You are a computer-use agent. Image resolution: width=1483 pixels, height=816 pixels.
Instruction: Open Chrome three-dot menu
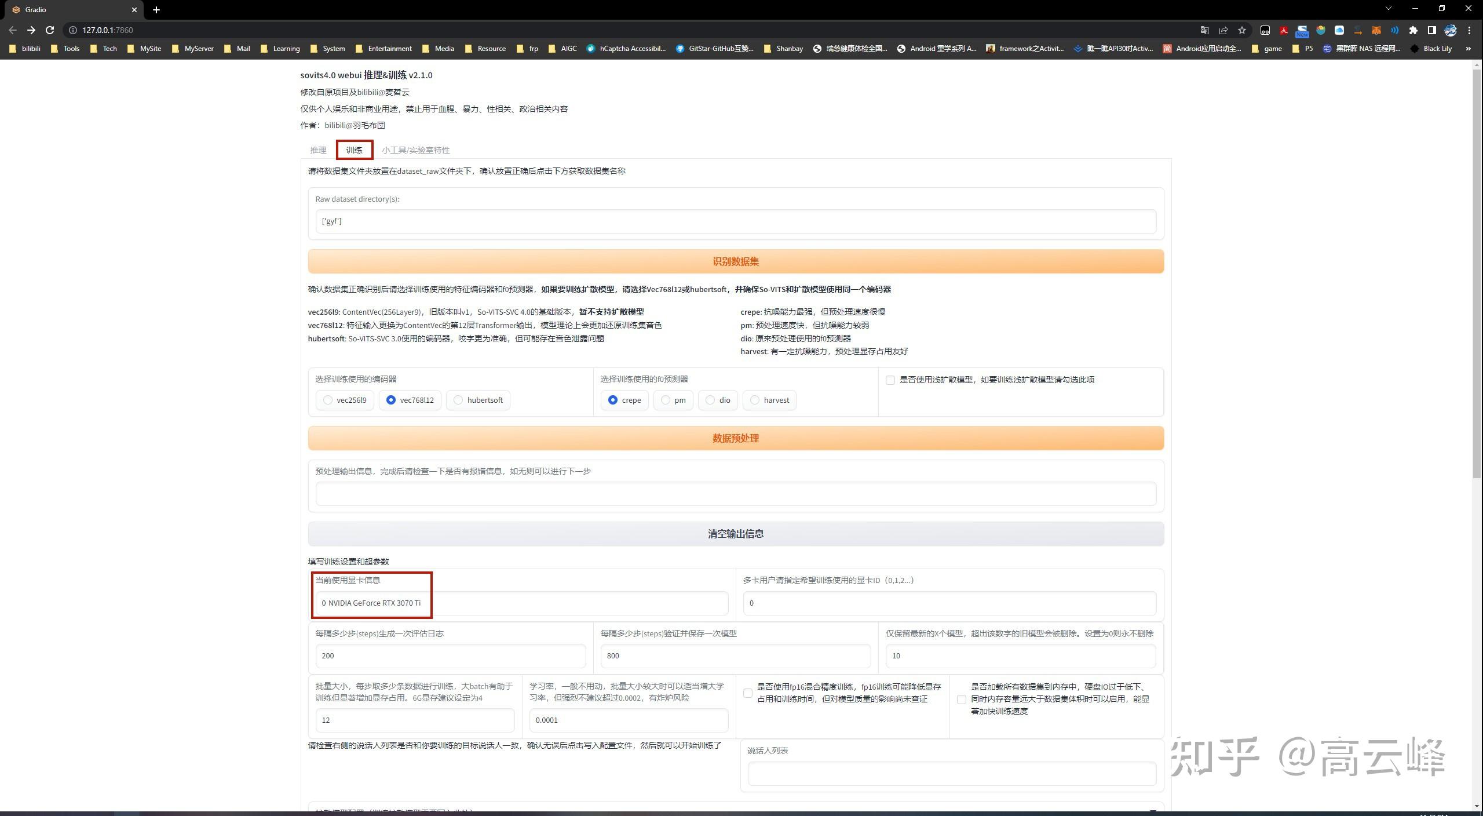click(x=1469, y=30)
